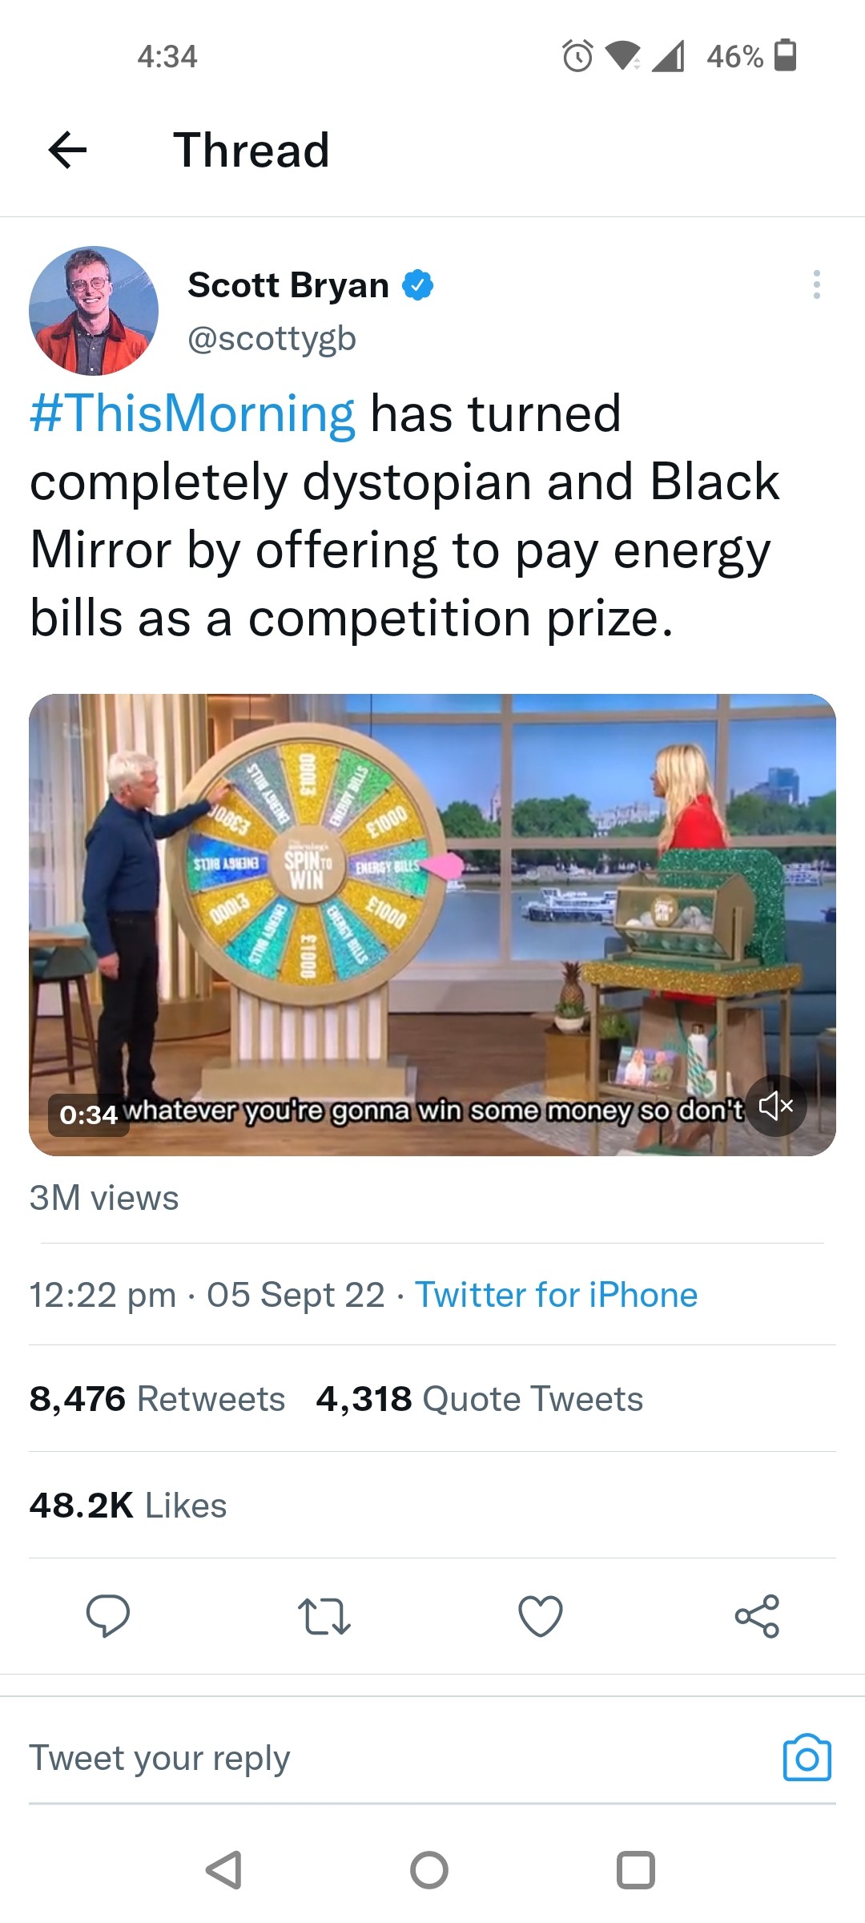
Task: Tap the share icon
Action: tap(757, 1615)
